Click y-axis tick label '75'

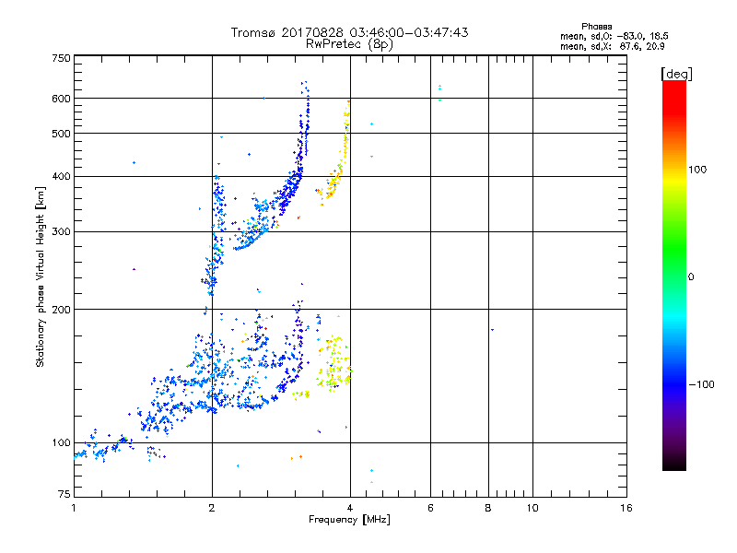pyautogui.click(x=64, y=494)
